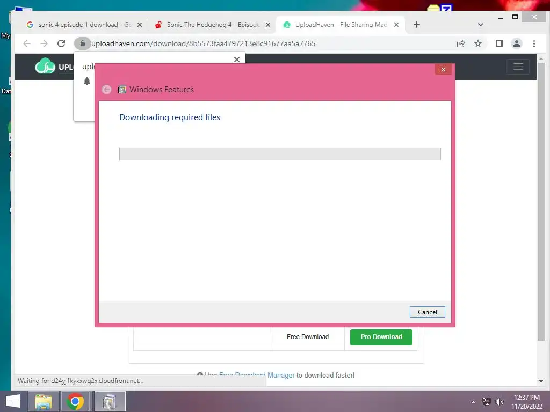Click the notification bell icon

(x=87, y=81)
